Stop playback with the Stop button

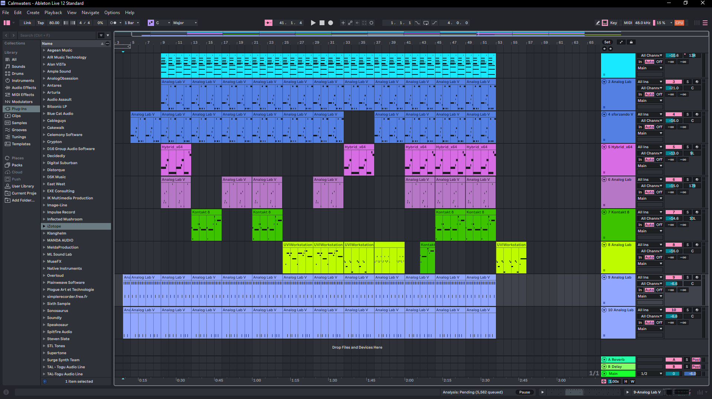click(322, 23)
